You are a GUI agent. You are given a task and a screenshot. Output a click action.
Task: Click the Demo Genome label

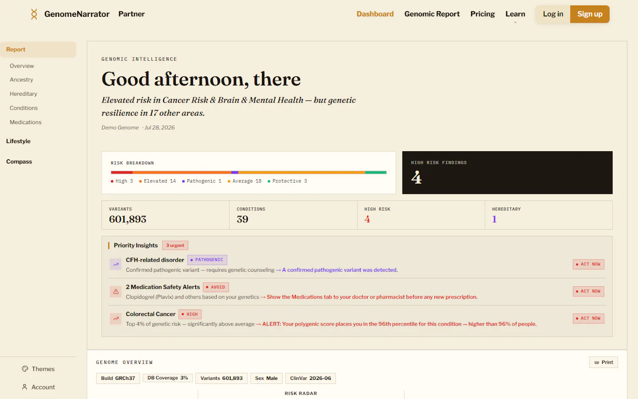(x=120, y=128)
